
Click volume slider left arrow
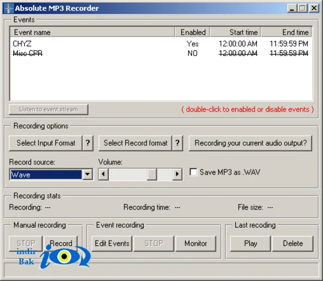(x=103, y=174)
